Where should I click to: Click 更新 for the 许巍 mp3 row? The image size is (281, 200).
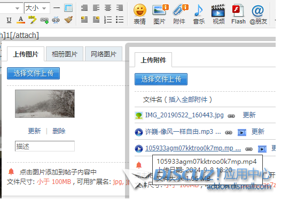click(258, 132)
